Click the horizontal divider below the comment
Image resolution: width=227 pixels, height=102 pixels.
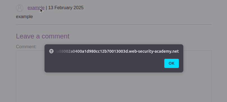(x=114, y=25)
